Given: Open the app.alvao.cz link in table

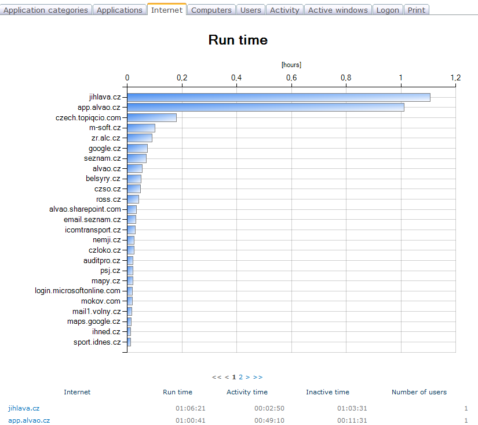Looking at the screenshot, I should (x=29, y=420).
